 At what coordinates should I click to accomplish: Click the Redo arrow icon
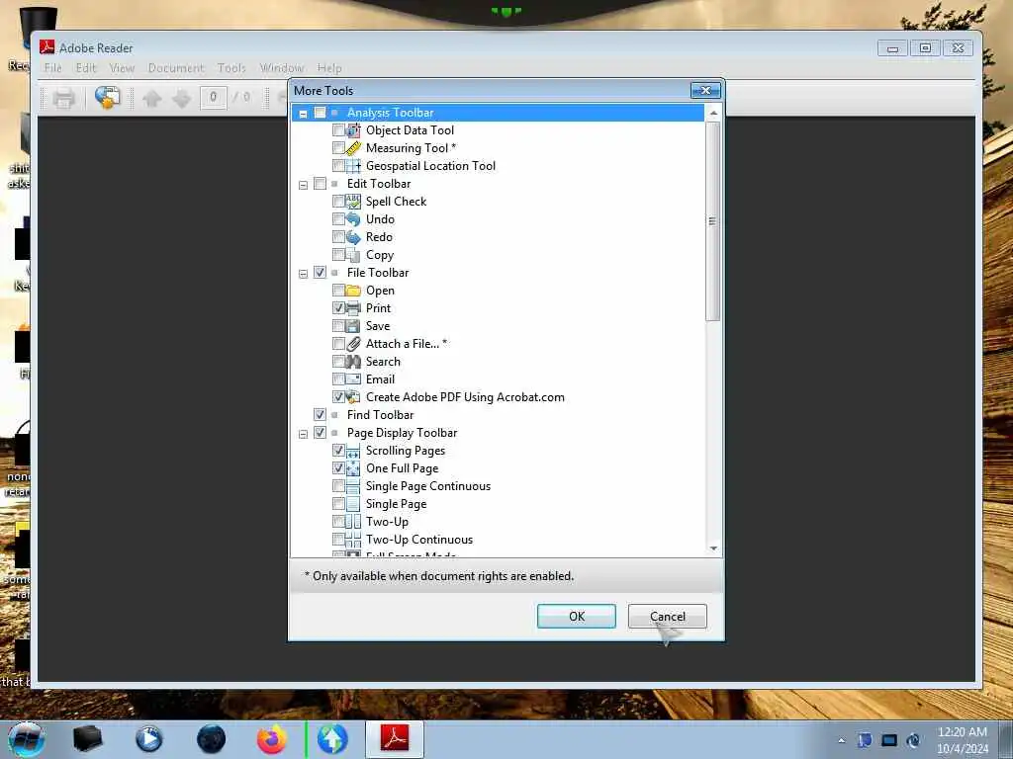pyautogui.click(x=353, y=237)
